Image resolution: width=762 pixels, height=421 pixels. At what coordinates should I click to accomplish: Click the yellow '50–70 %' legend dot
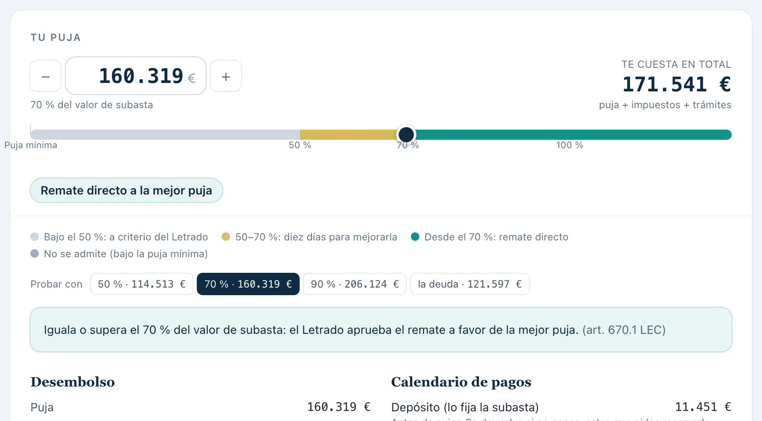click(x=226, y=237)
